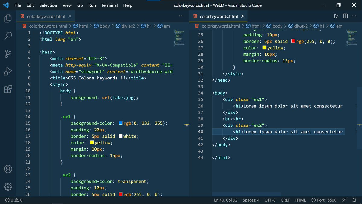Click CRLF end of line selector
Image resolution: width=362 pixels, height=204 pixels.
285,200
